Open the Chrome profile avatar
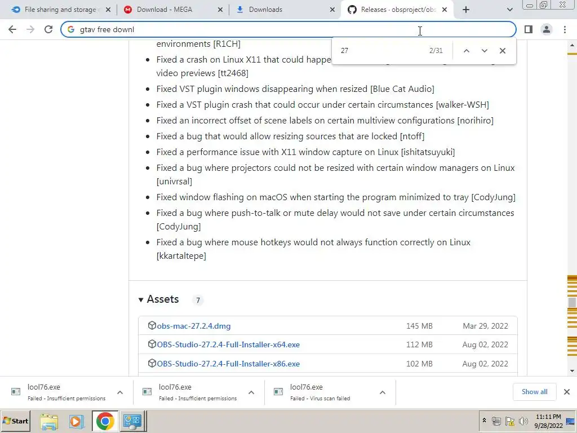 click(x=547, y=29)
